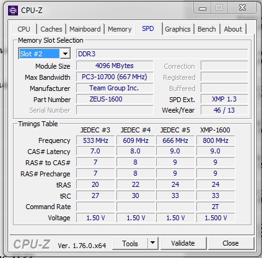Viewport: 262px width, 258px height.
Task: Close window with title bar X
Action: pyautogui.click(x=242, y=8)
